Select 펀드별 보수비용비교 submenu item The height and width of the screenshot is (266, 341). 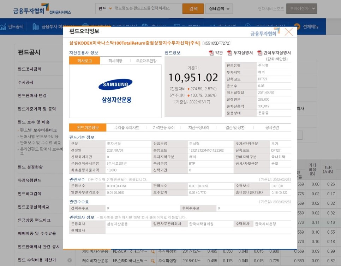coord(38,130)
